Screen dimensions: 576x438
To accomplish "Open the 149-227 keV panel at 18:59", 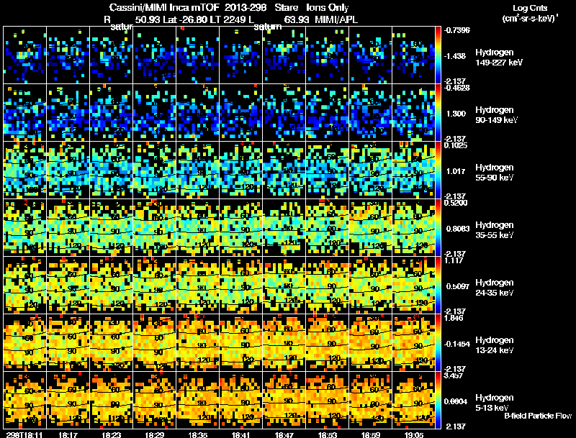I will [371, 55].
